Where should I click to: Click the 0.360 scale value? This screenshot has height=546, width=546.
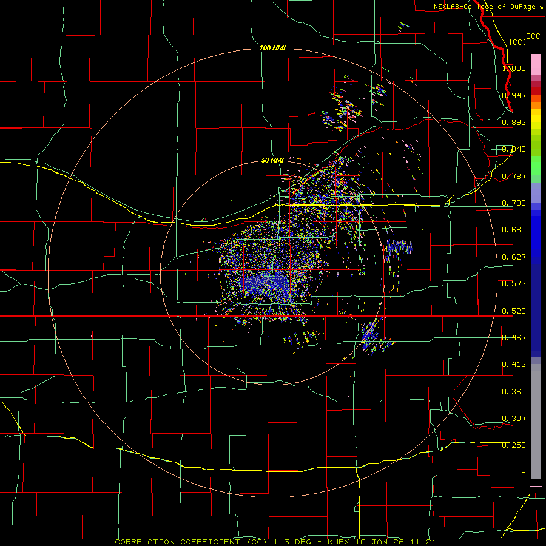coord(514,392)
